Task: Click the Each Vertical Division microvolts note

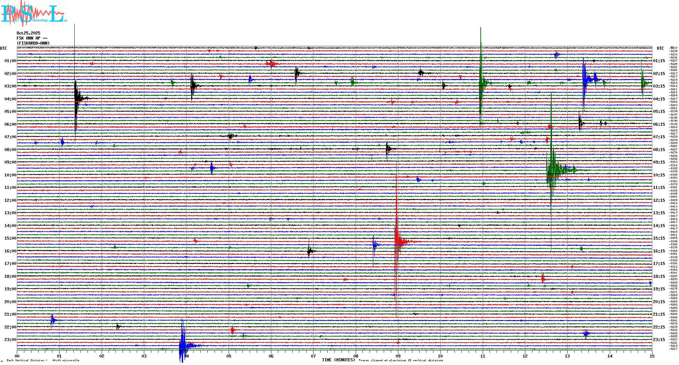Action: click(x=43, y=360)
